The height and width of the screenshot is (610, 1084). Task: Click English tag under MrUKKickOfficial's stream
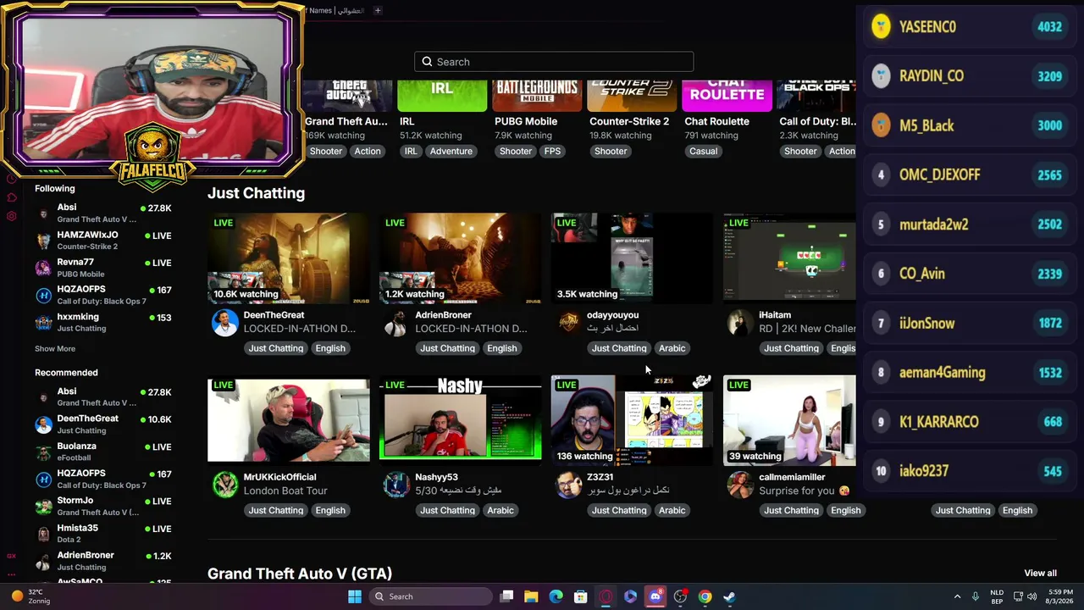[x=330, y=510]
